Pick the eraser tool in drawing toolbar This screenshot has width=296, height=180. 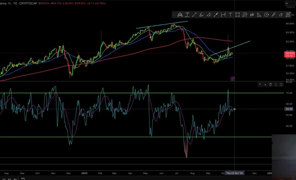point(281,15)
